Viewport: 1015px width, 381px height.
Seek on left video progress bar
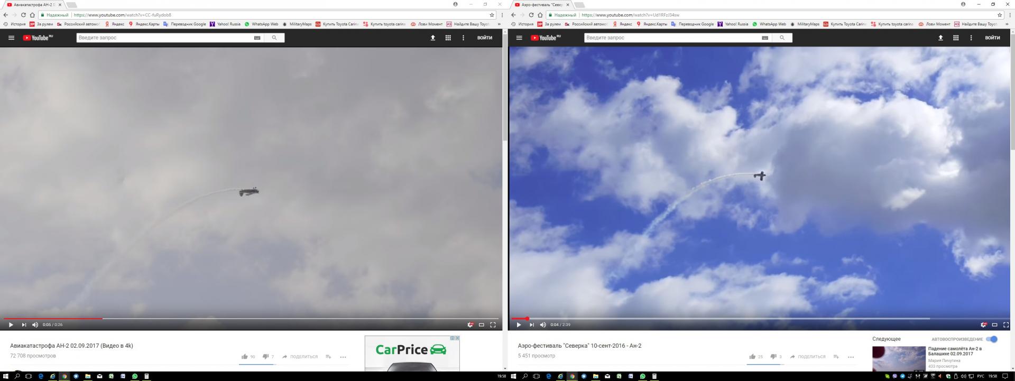(x=251, y=319)
